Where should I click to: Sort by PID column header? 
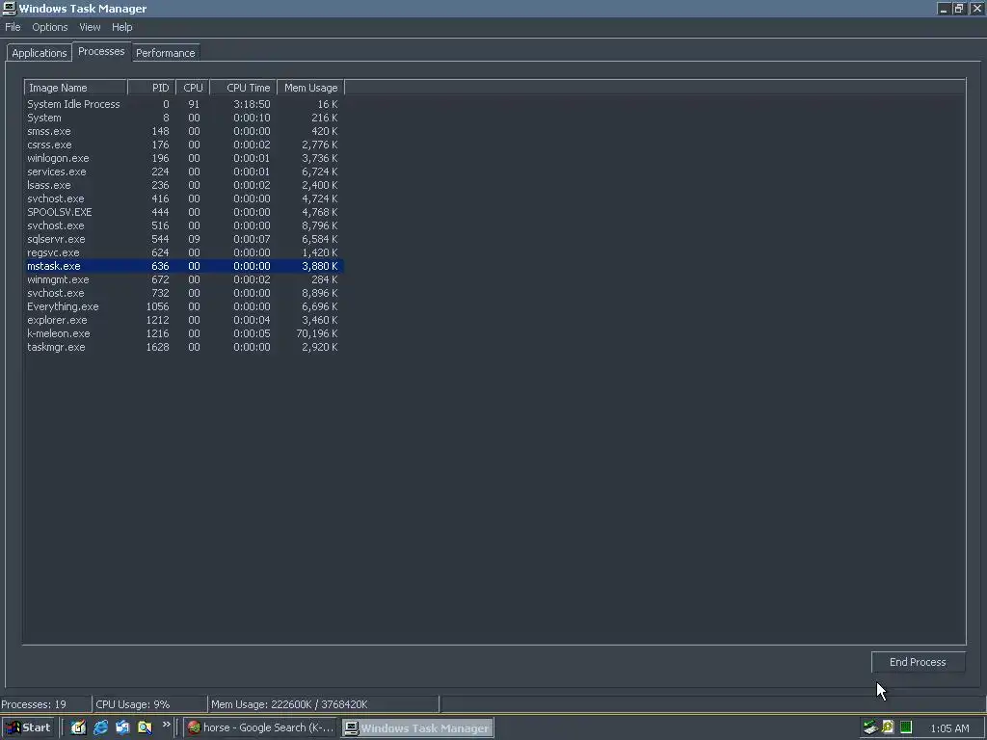point(151,88)
